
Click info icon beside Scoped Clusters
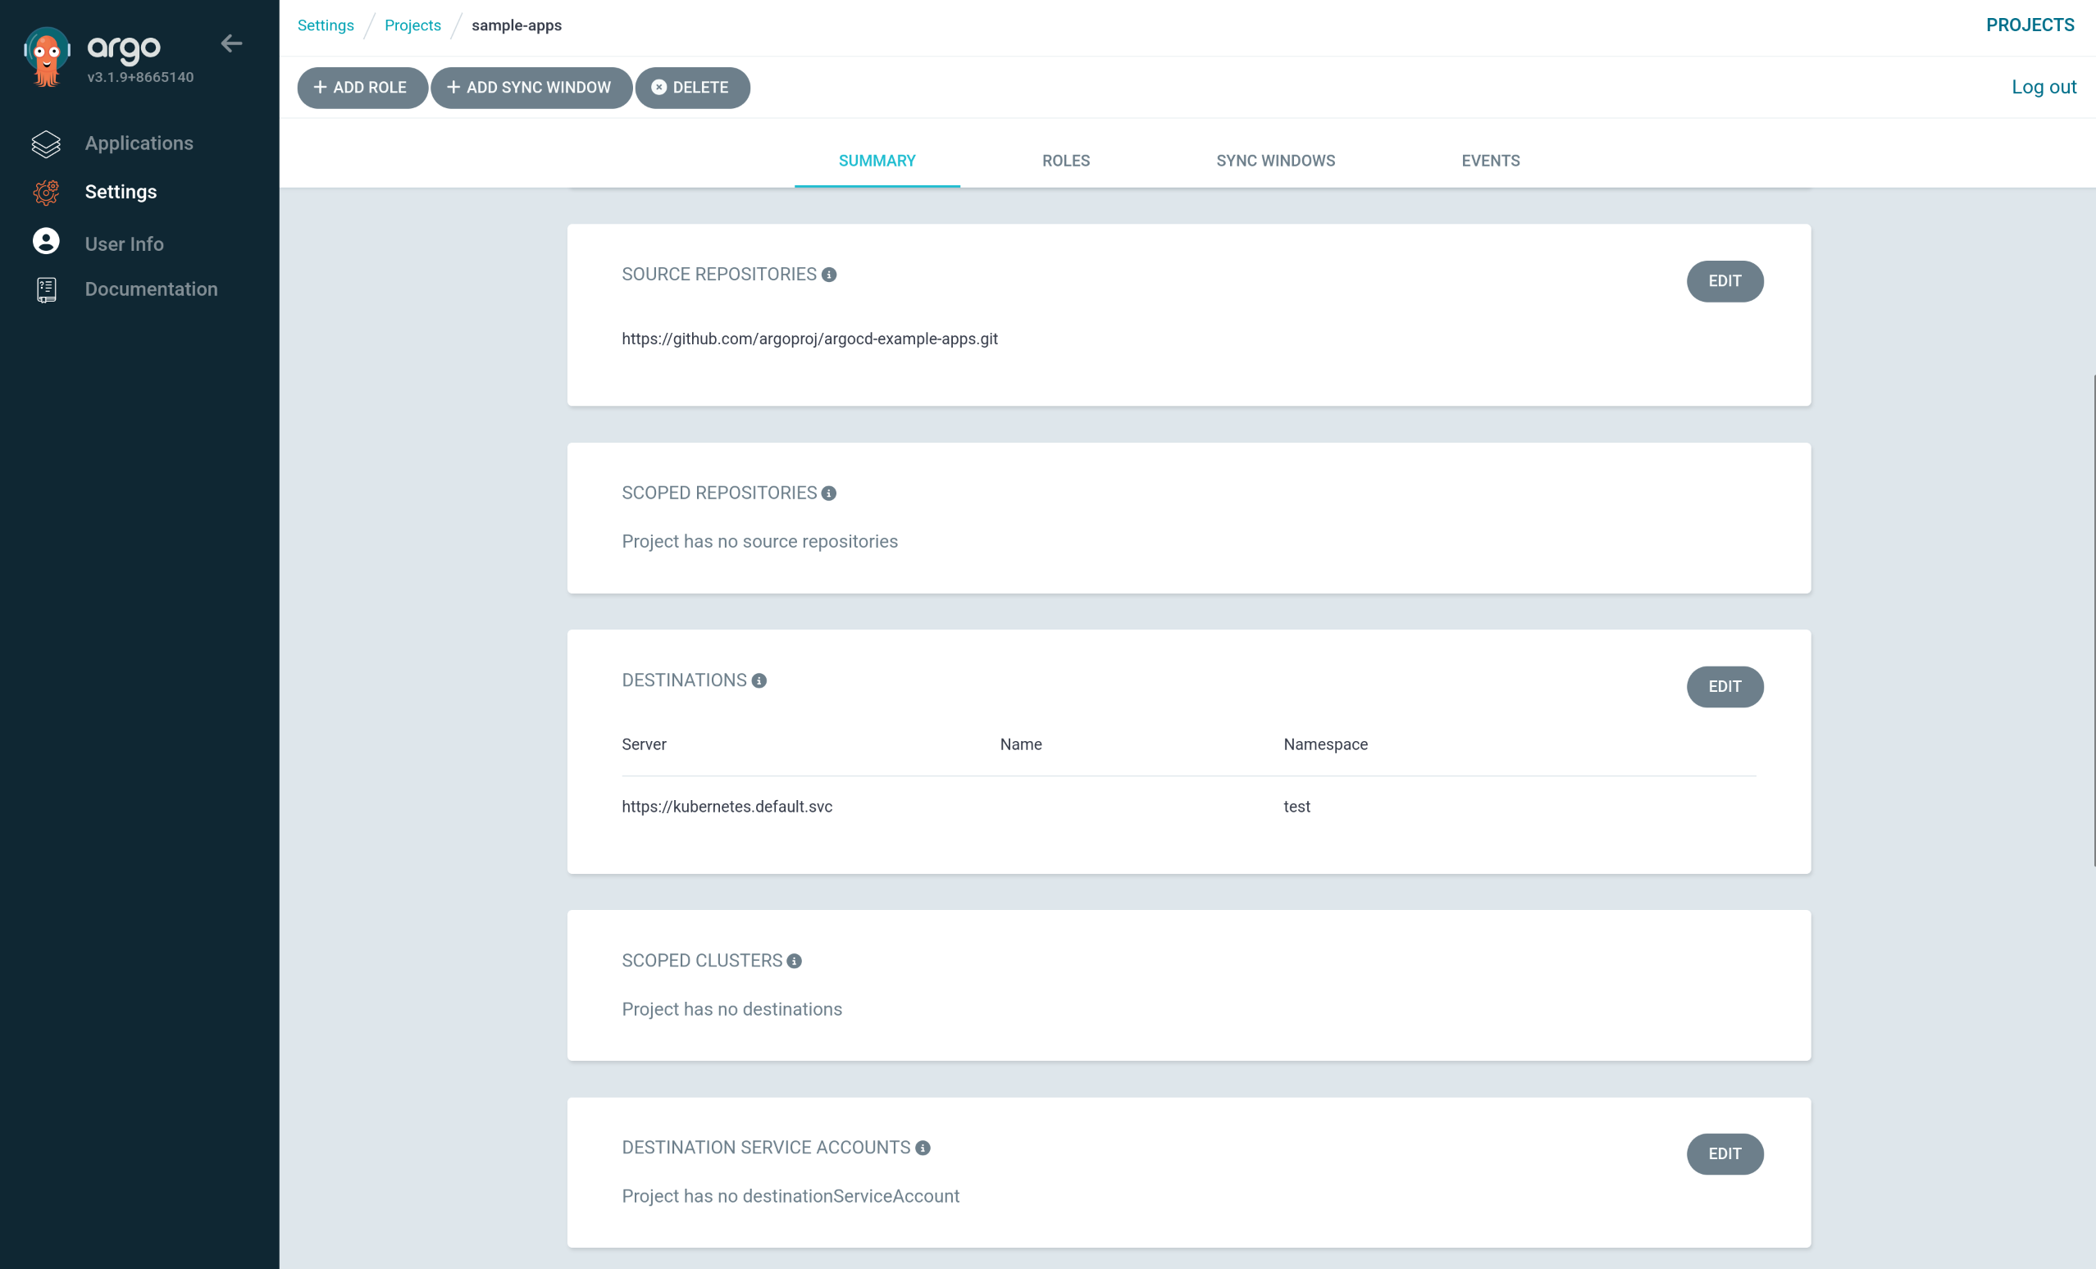794,961
